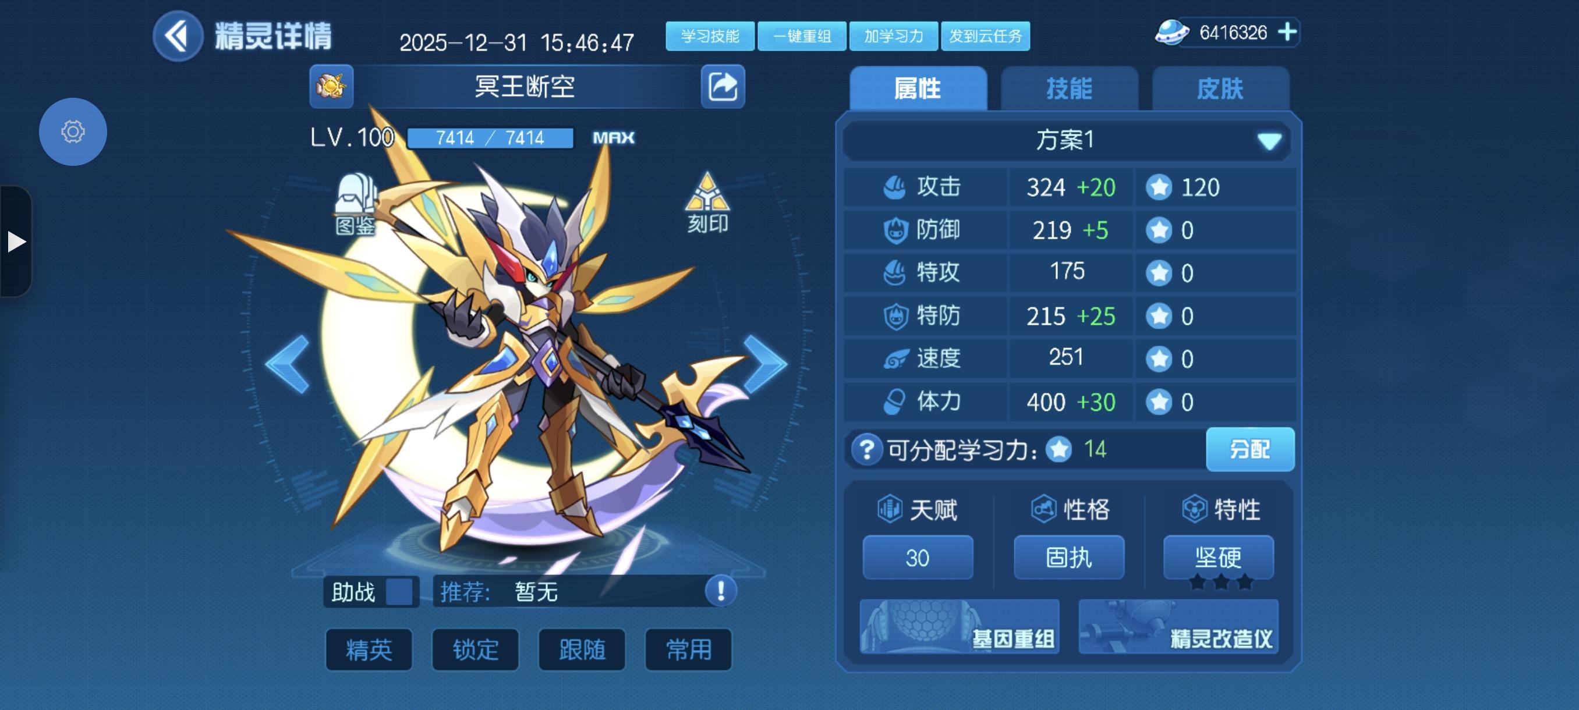Click the question mark help icon

tap(867, 450)
